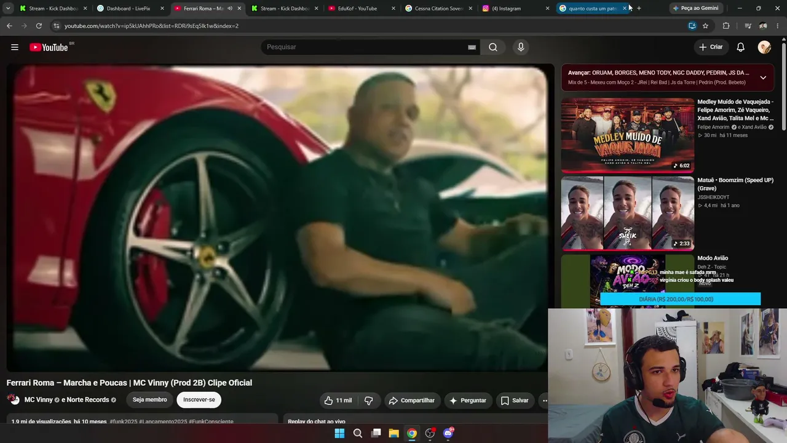Open more actions ellipsis beside Salvar
This screenshot has width=787, height=443.
pyautogui.click(x=544, y=401)
